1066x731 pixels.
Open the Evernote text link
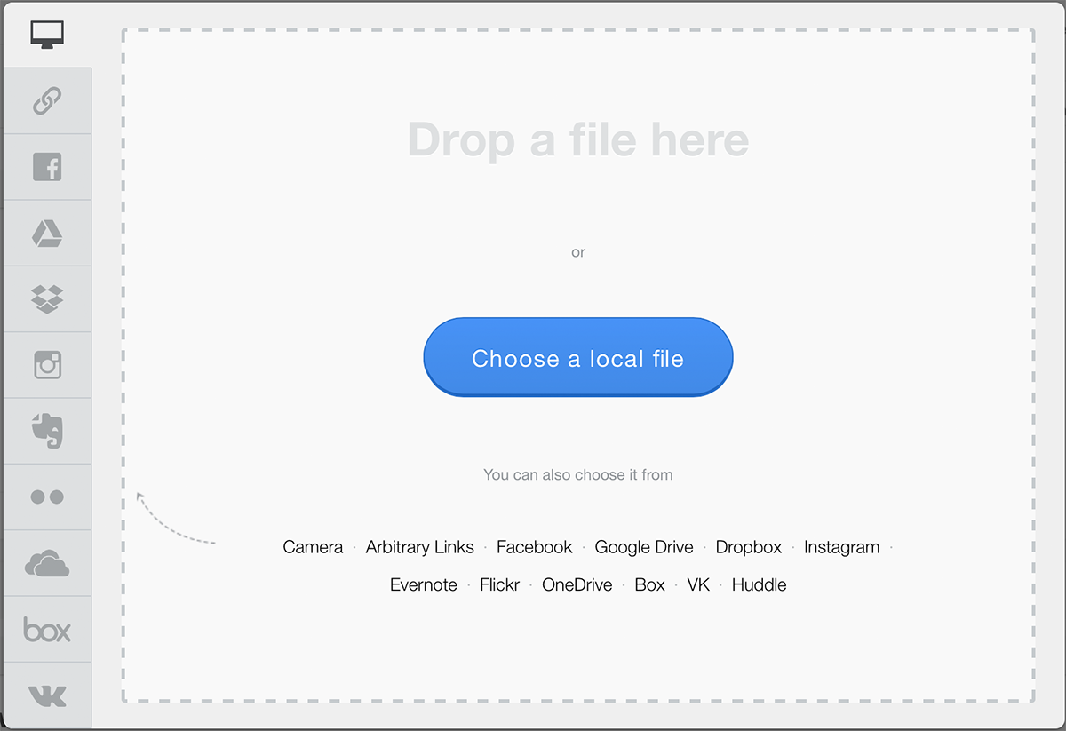[x=424, y=584]
